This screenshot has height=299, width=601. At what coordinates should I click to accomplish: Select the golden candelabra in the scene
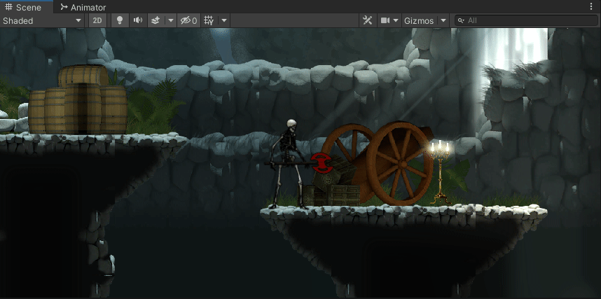(x=440, y=172)
